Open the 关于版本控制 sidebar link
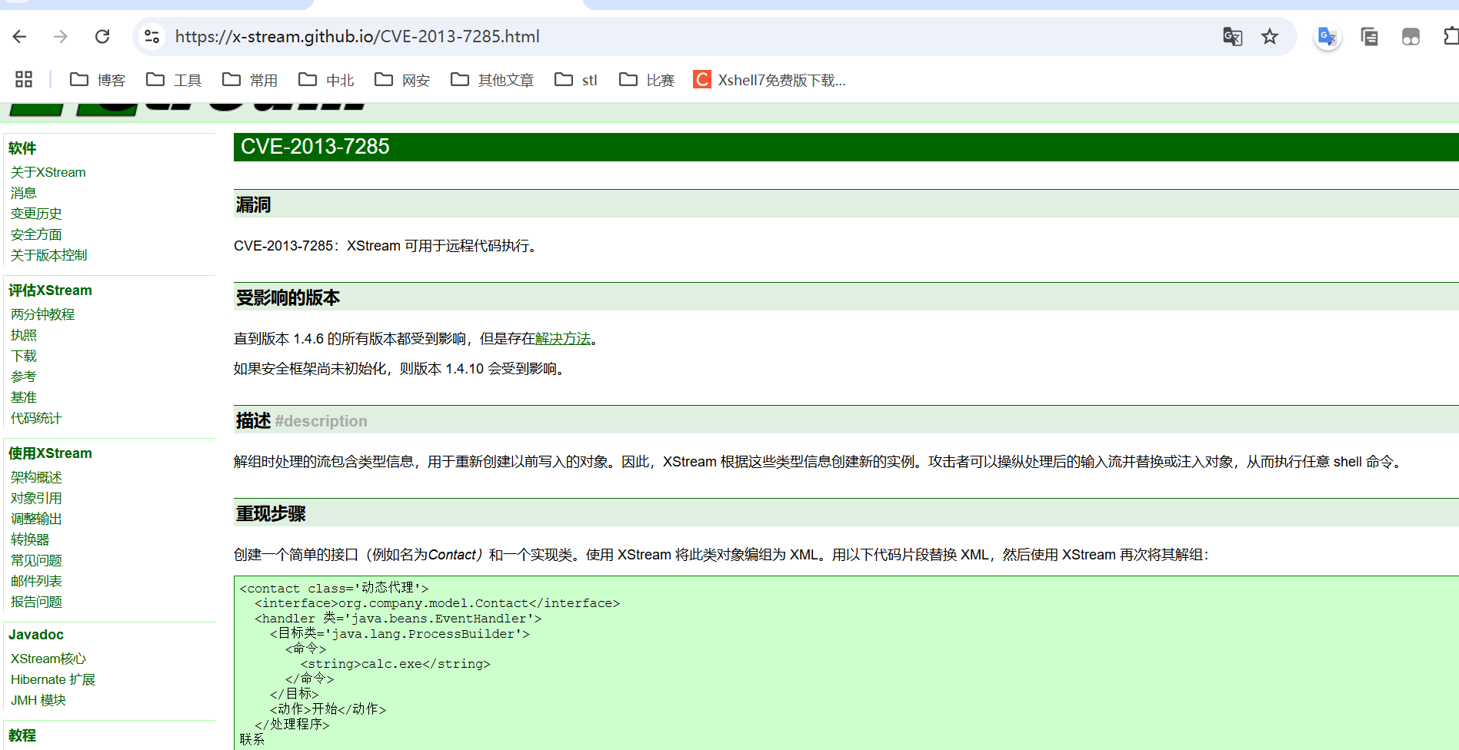1459x750 pixels. click(49, 255)
